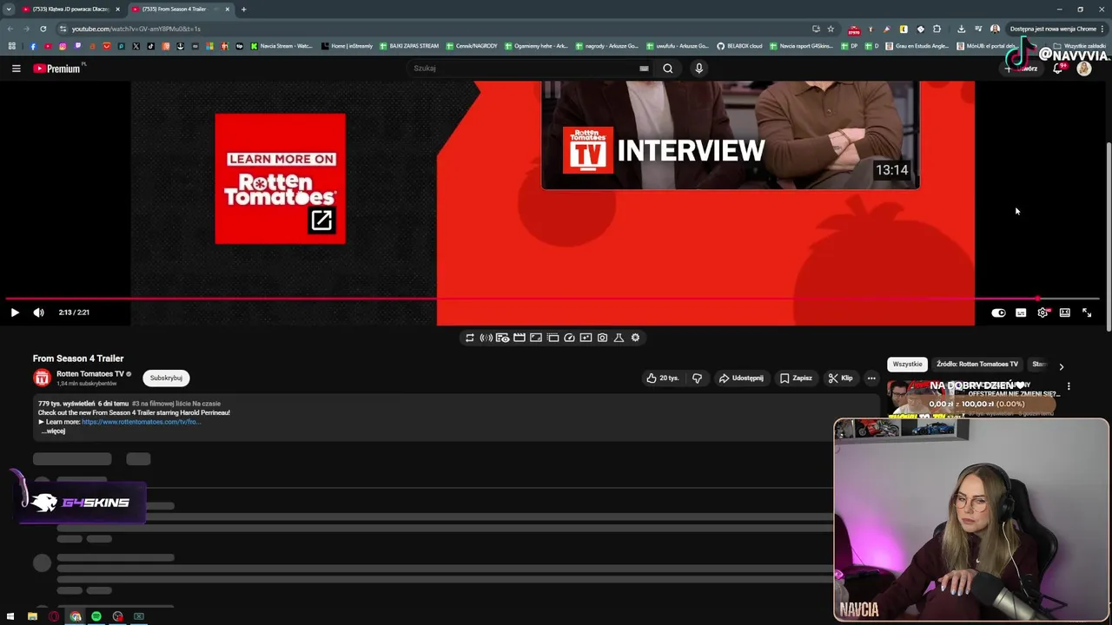1112x625 pixels.
Task: Open the Cennik/NAGRODY bookmark
Action: click(x=473, y=46)
